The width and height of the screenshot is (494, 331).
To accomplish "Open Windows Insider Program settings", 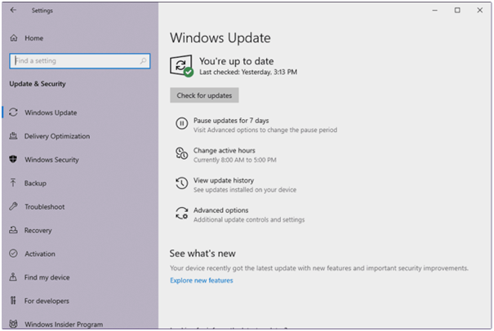I will (x=64, y=324).
